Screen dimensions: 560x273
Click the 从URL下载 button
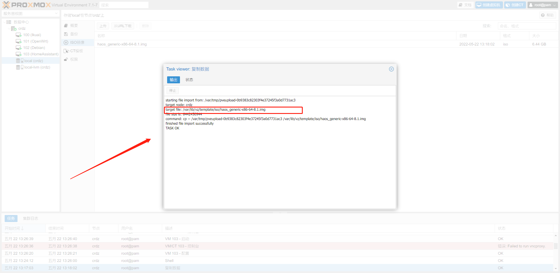click(123, 26)
